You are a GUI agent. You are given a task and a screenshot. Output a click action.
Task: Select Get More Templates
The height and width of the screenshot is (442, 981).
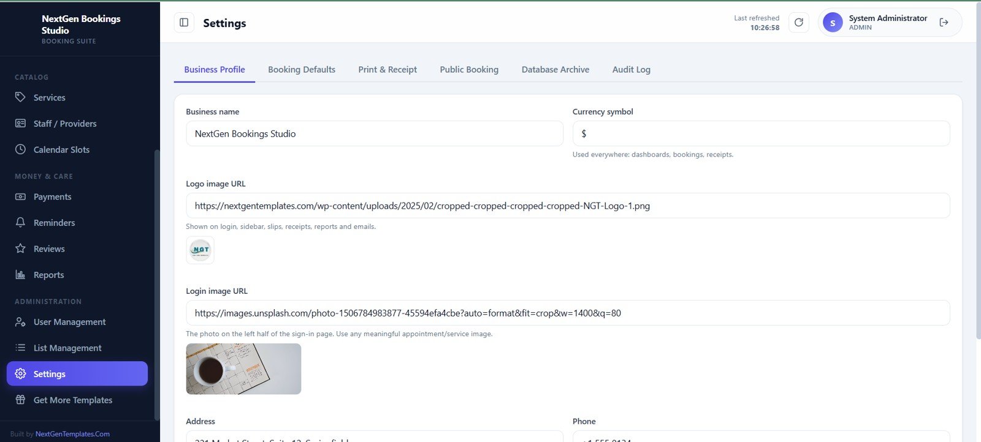tap(77, 400)
